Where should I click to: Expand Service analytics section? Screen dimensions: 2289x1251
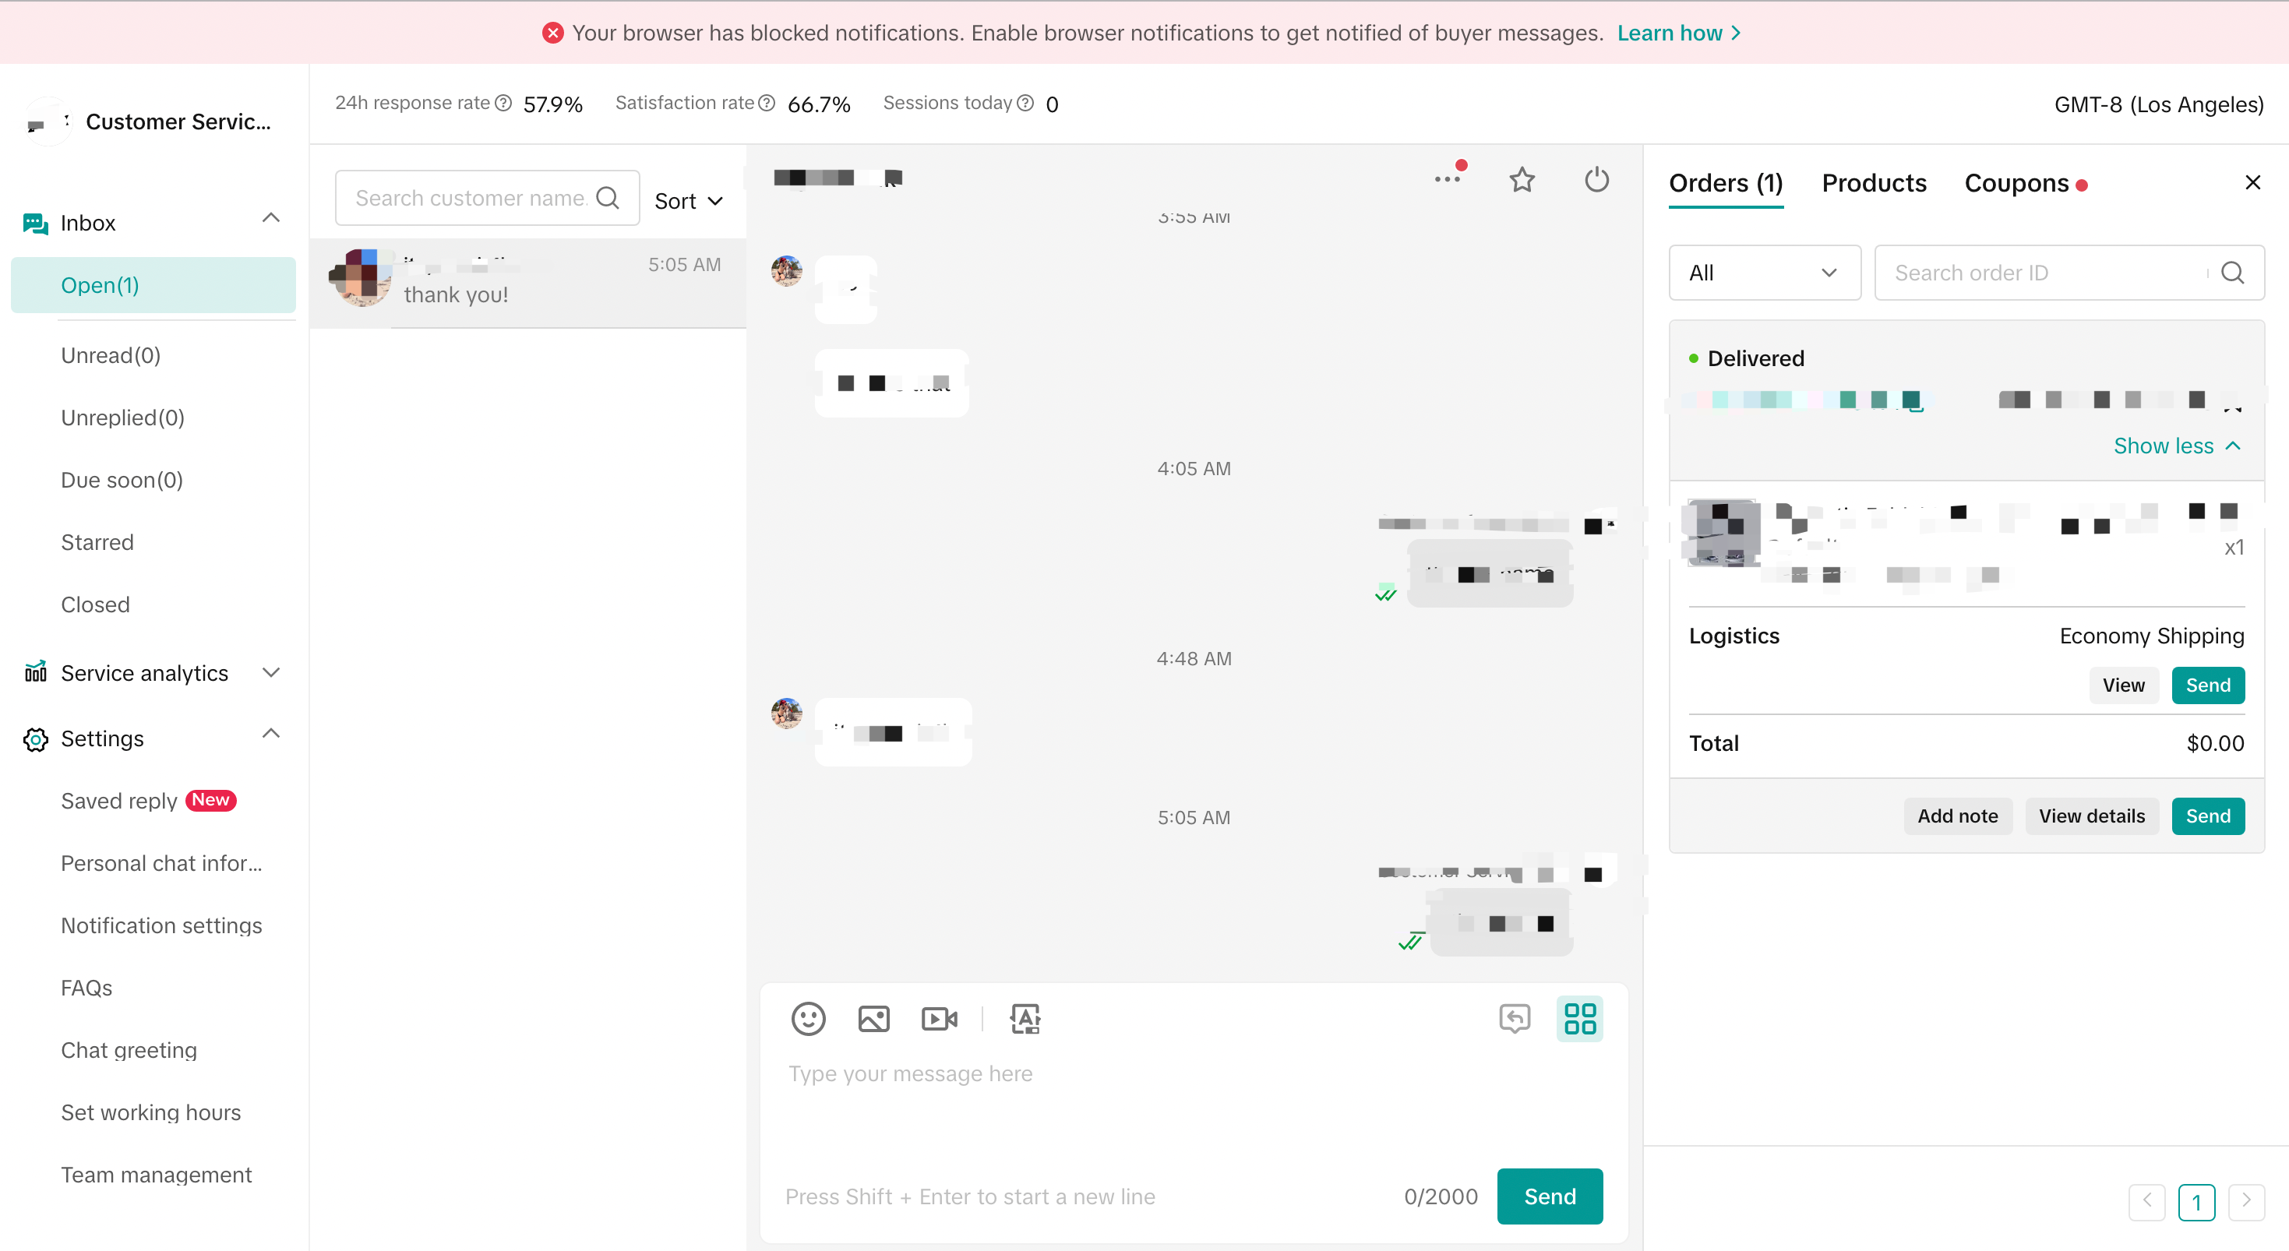271,672
